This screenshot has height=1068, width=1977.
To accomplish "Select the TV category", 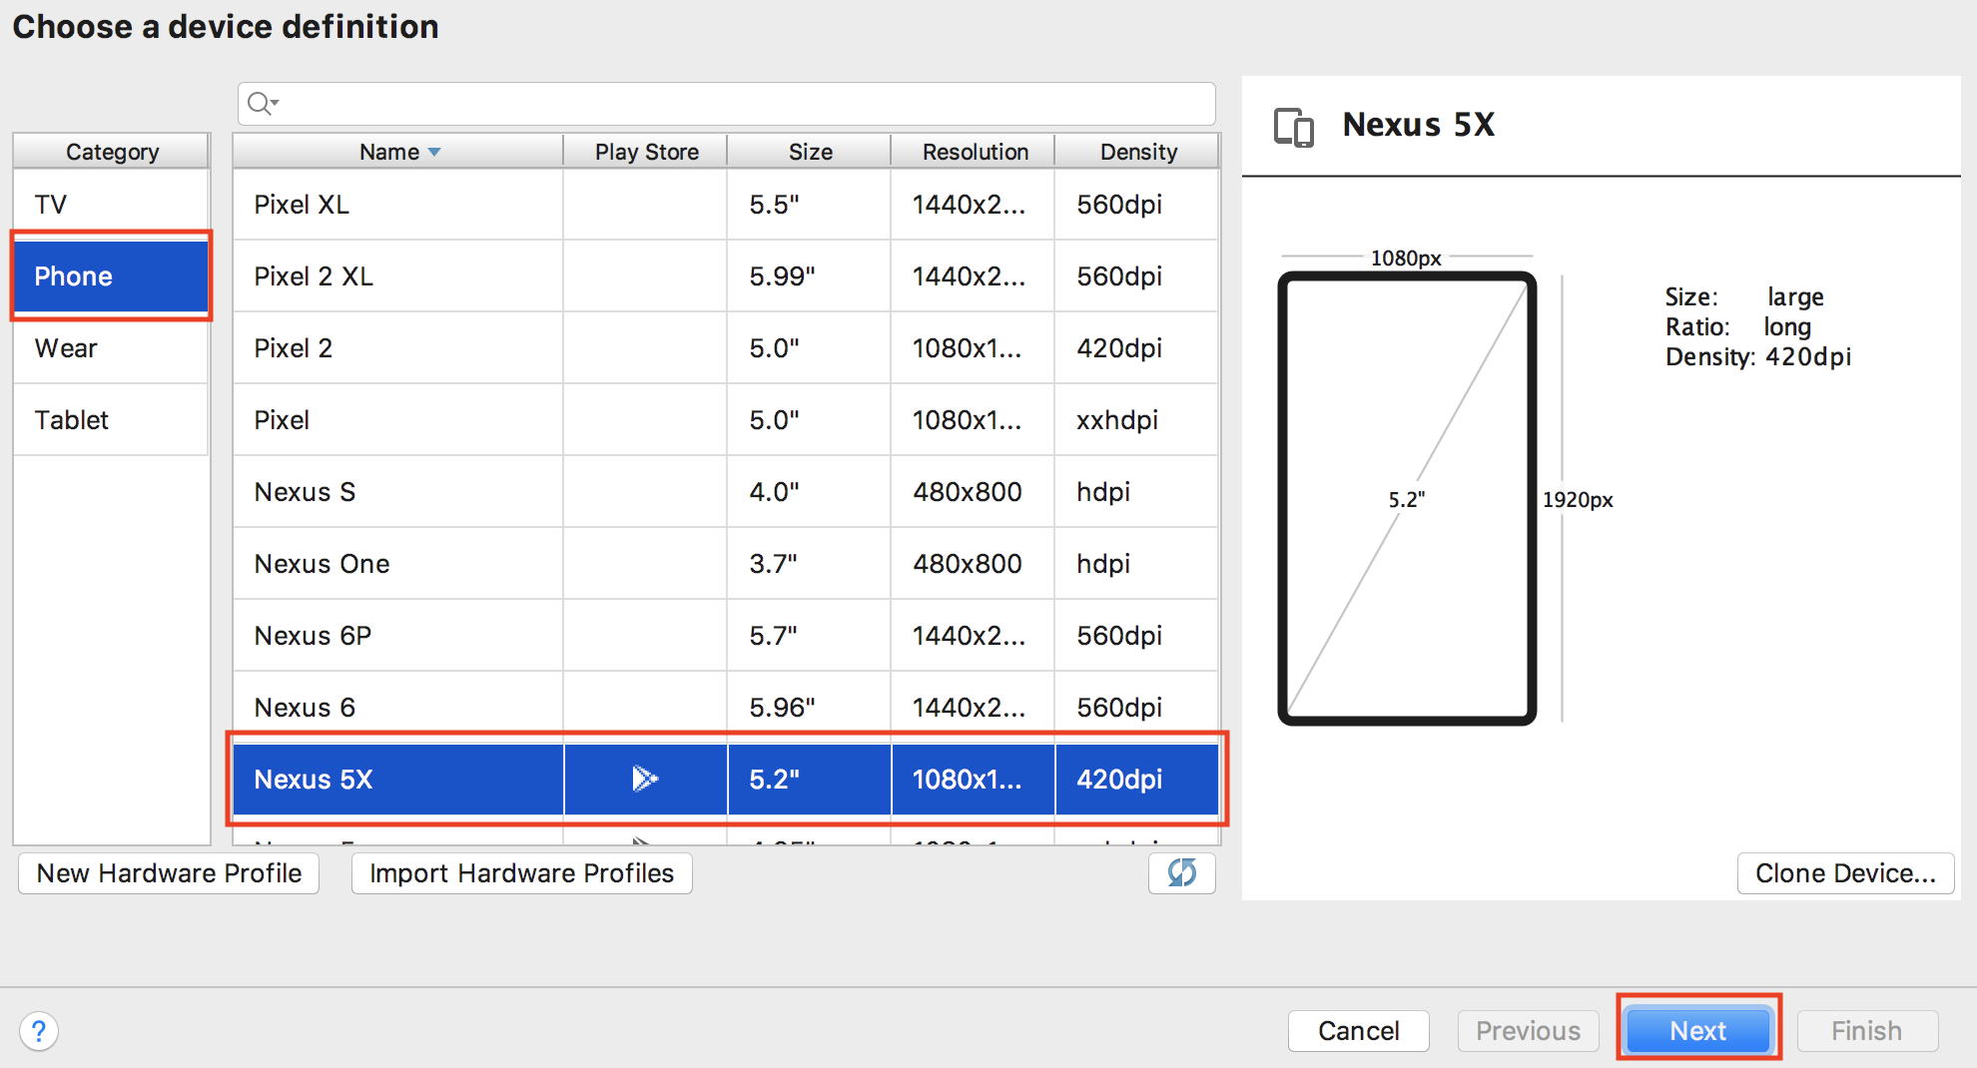I will coord(111,205).
